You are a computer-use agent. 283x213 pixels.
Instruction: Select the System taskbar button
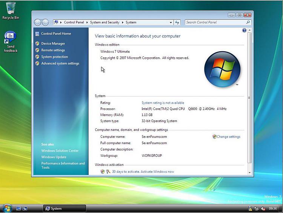coord(65,208)
